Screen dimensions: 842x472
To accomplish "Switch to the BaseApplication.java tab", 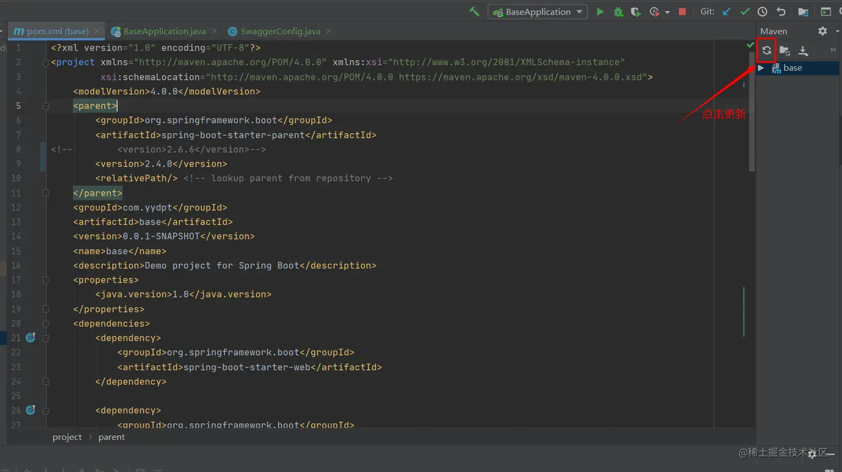I will pos(164,31).
